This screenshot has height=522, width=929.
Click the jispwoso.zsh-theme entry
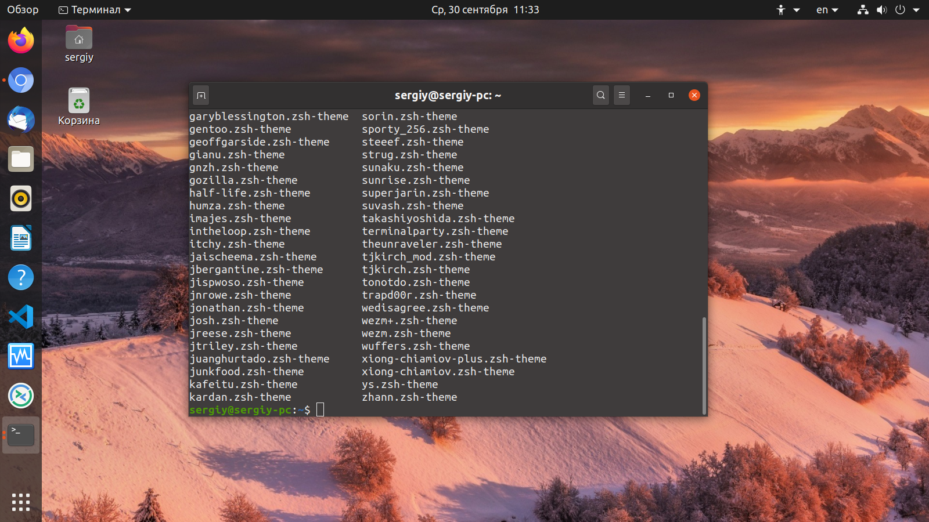coord(247,282)
